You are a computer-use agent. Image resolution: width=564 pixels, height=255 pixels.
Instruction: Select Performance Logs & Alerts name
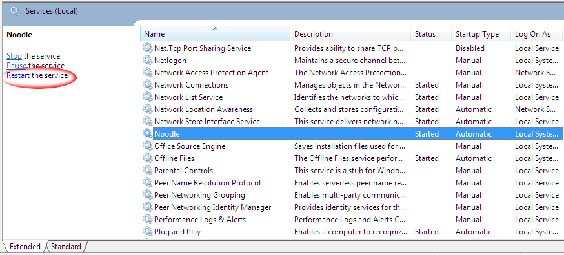point(200,219)
